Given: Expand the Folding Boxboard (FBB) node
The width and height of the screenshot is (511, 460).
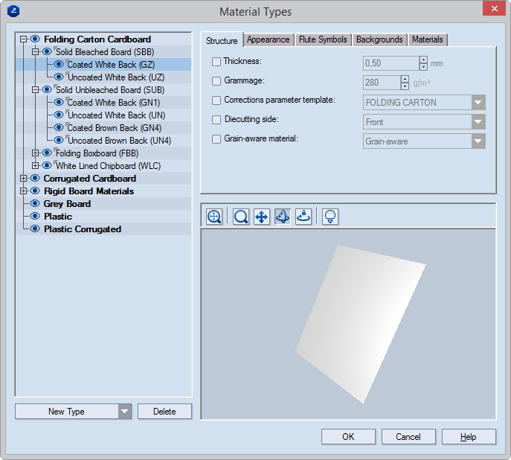Looking at the screenshot, I should 35,153.
